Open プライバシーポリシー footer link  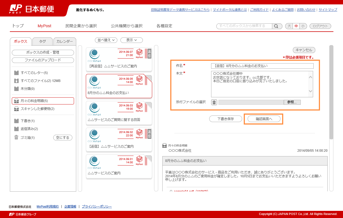(x=97, y=206)
